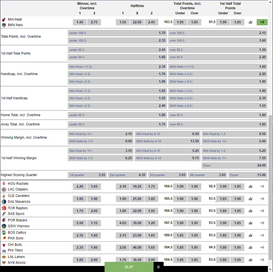Pick BKN Nets (+5.5) handicap at 2.20

click(218, 74)
